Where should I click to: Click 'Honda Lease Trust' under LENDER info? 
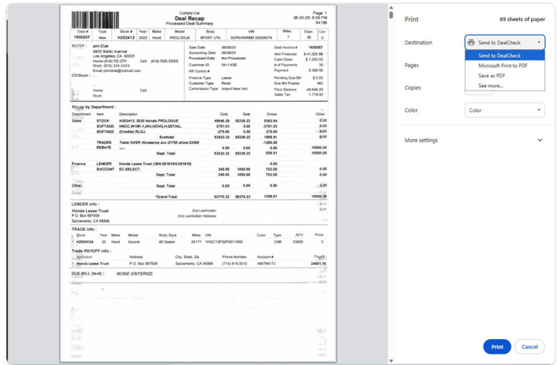point(90,211)
